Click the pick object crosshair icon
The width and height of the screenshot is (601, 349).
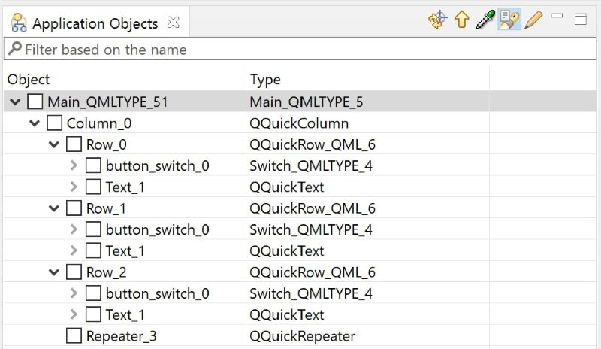coord(438,20)
